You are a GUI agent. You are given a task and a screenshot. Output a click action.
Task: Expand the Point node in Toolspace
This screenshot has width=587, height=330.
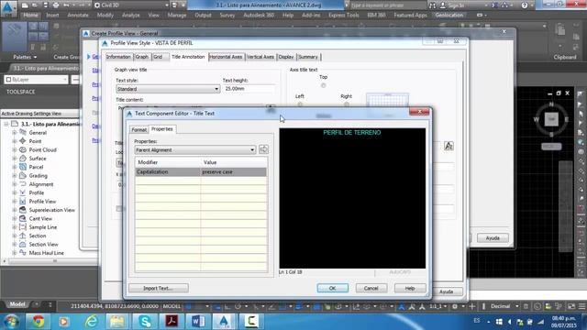[15, 141]
